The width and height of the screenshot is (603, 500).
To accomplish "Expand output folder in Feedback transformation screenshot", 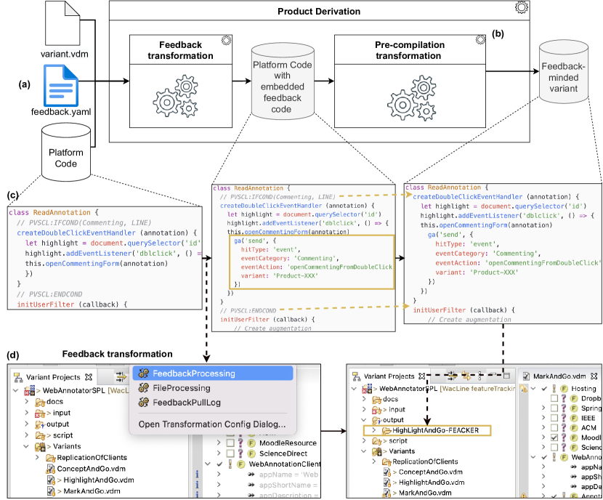I will [x=27, y=424].
